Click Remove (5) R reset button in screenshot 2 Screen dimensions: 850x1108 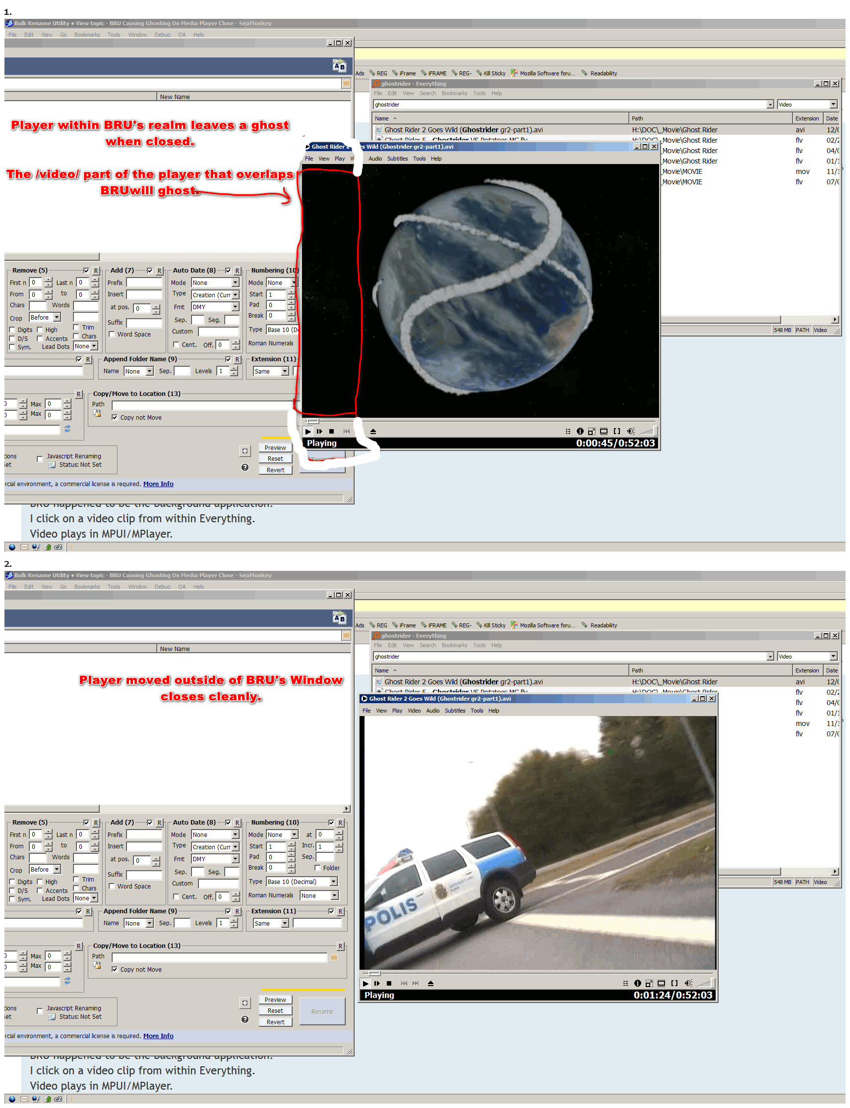click(x=96, y=823)
